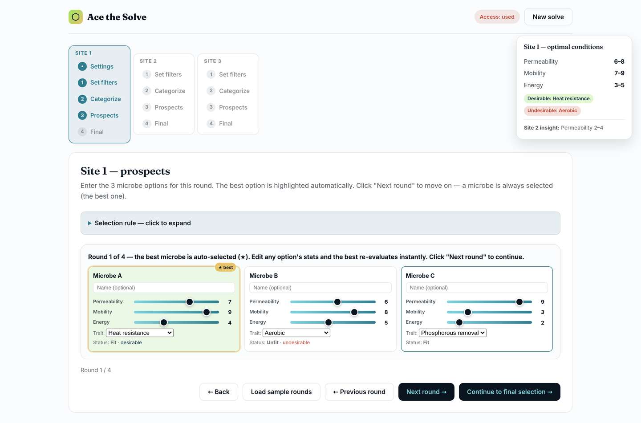The image size is (641, 423).
Task: Click the 'Undesirable: Aerobic' chip
Action: 552,110
